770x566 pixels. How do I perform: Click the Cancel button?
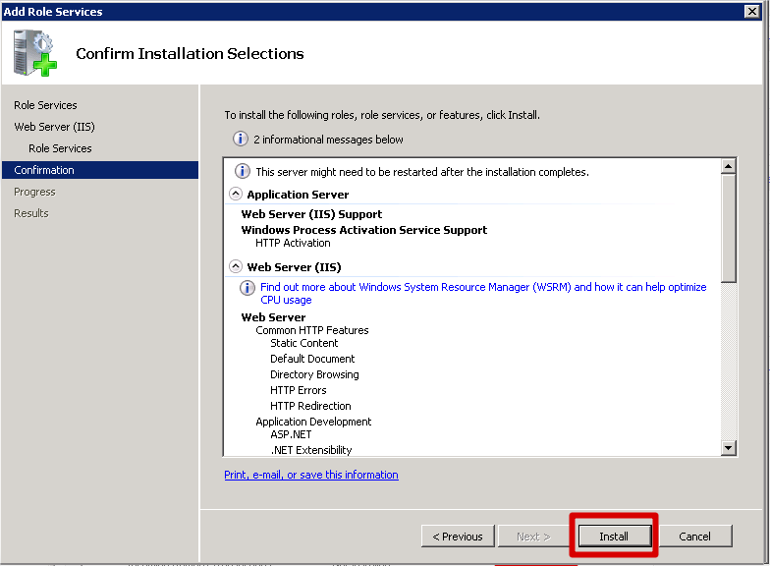(x=694, y=537)
